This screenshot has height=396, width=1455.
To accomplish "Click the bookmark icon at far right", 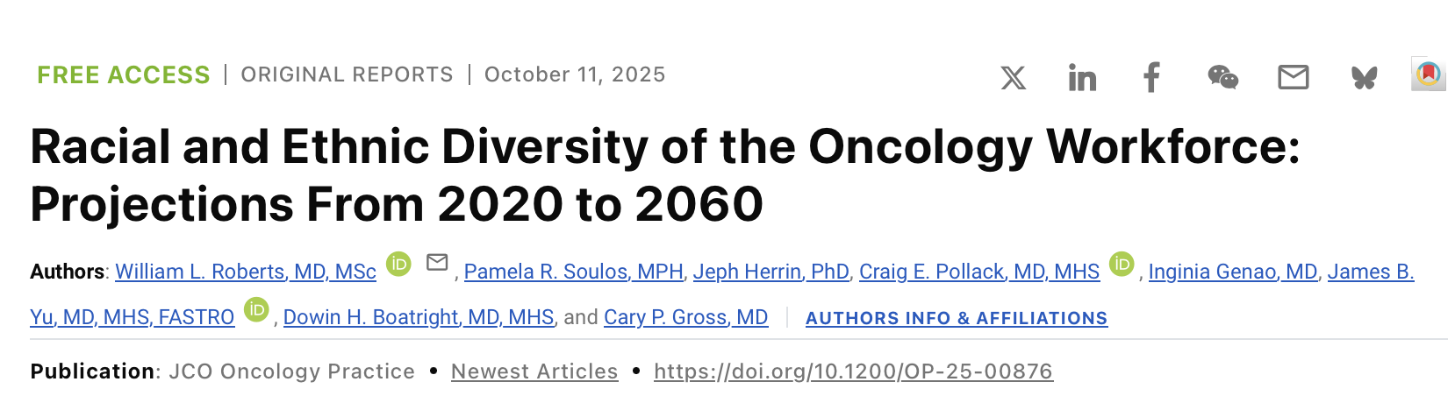I will tap(1428, 74).
